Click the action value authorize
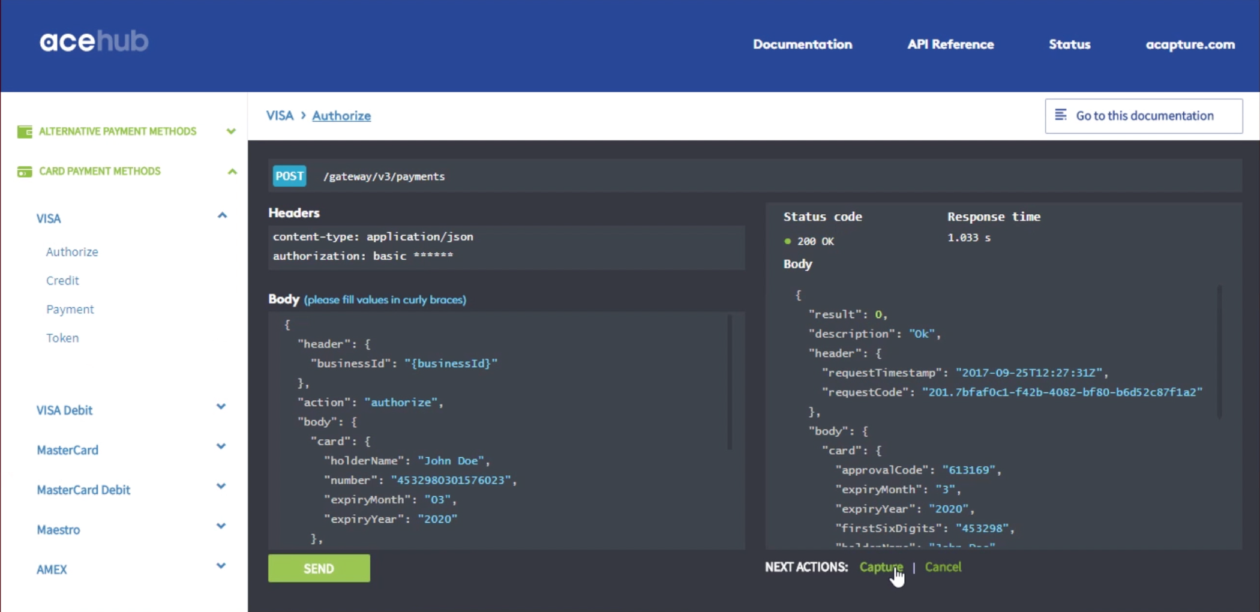The width and height of the screenshot is (1260, 612). pos(401,403)
